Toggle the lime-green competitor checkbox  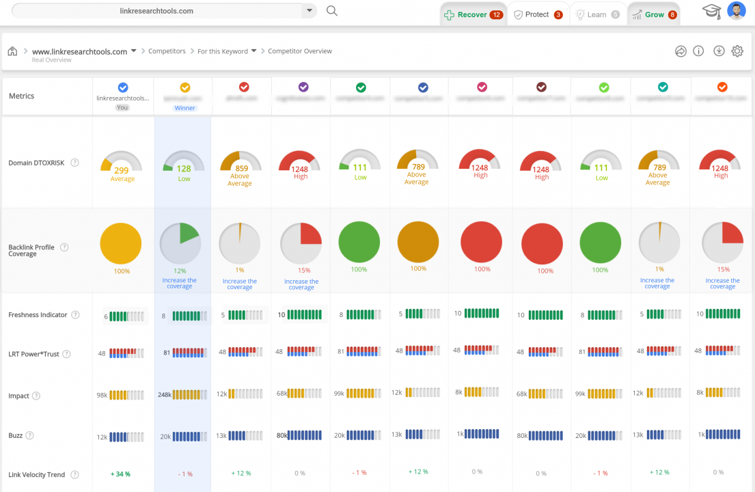604,87
